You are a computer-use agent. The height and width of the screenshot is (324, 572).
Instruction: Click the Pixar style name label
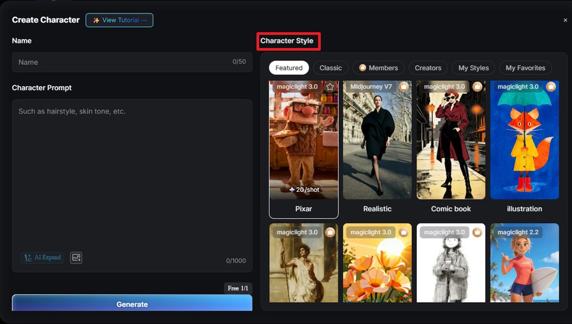click(303, 209)
